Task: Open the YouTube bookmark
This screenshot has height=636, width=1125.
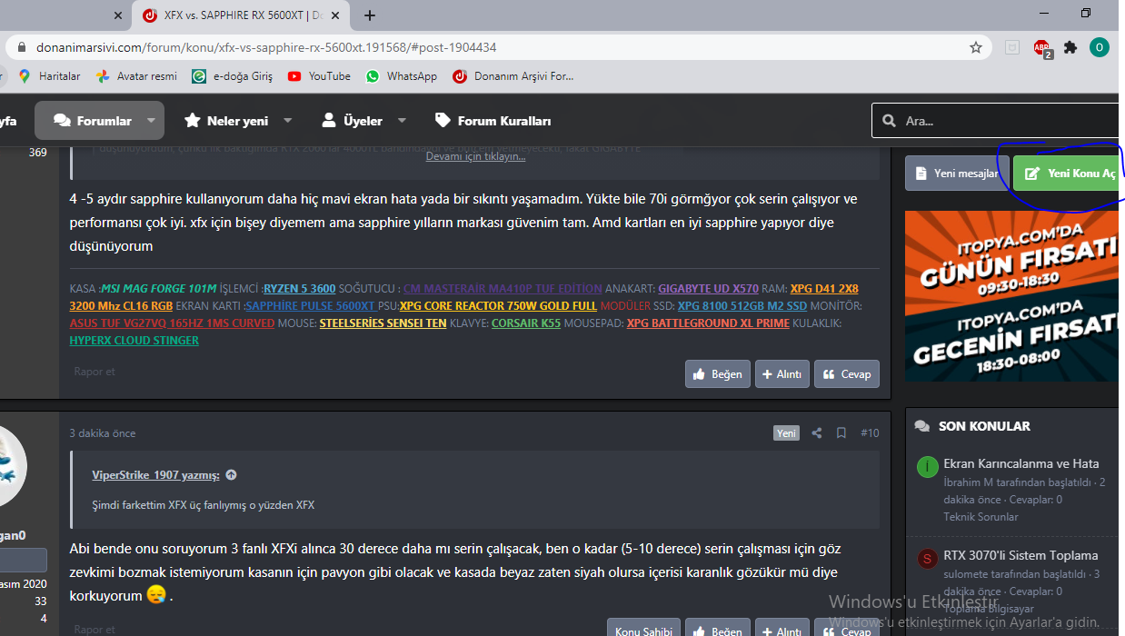Action: pyautogui.click(x=319, y=76)
